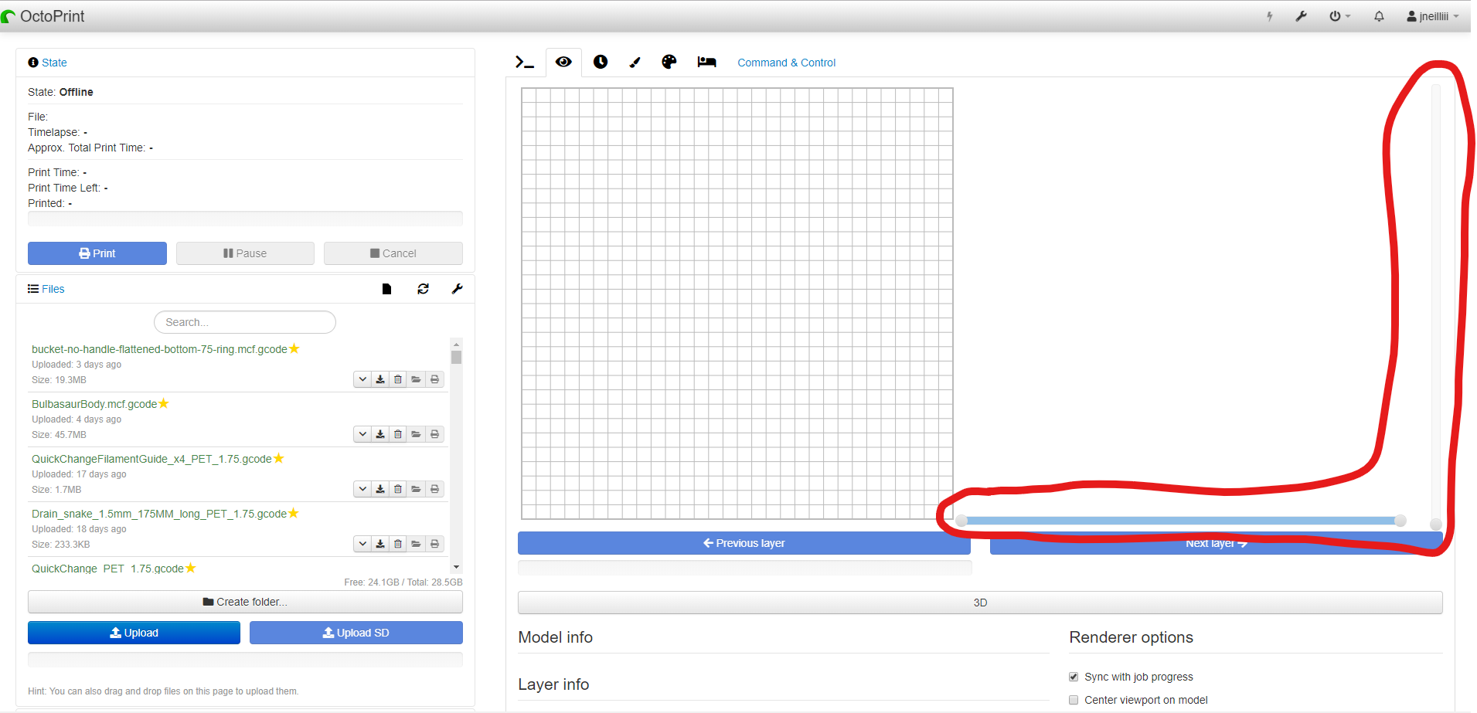Screen dimensions: 1477x713
Task: Delete BulbasaurBody.mcf.gcode via trash icon
Action: click(x=397, y=433)
